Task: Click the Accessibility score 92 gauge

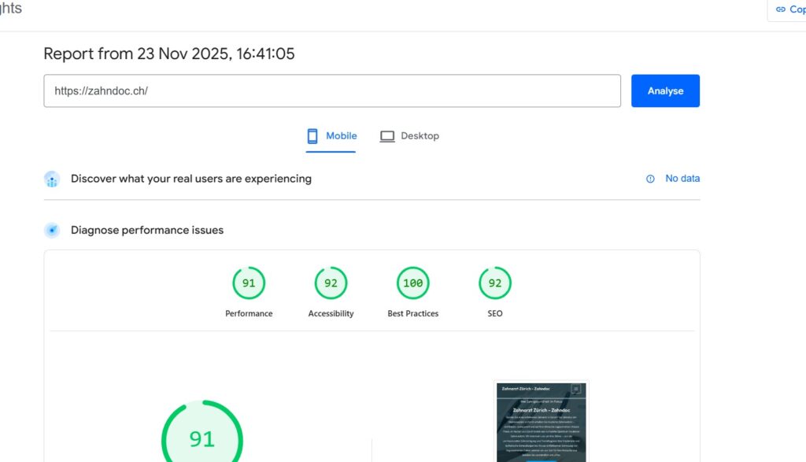Action: click(331, 283)
